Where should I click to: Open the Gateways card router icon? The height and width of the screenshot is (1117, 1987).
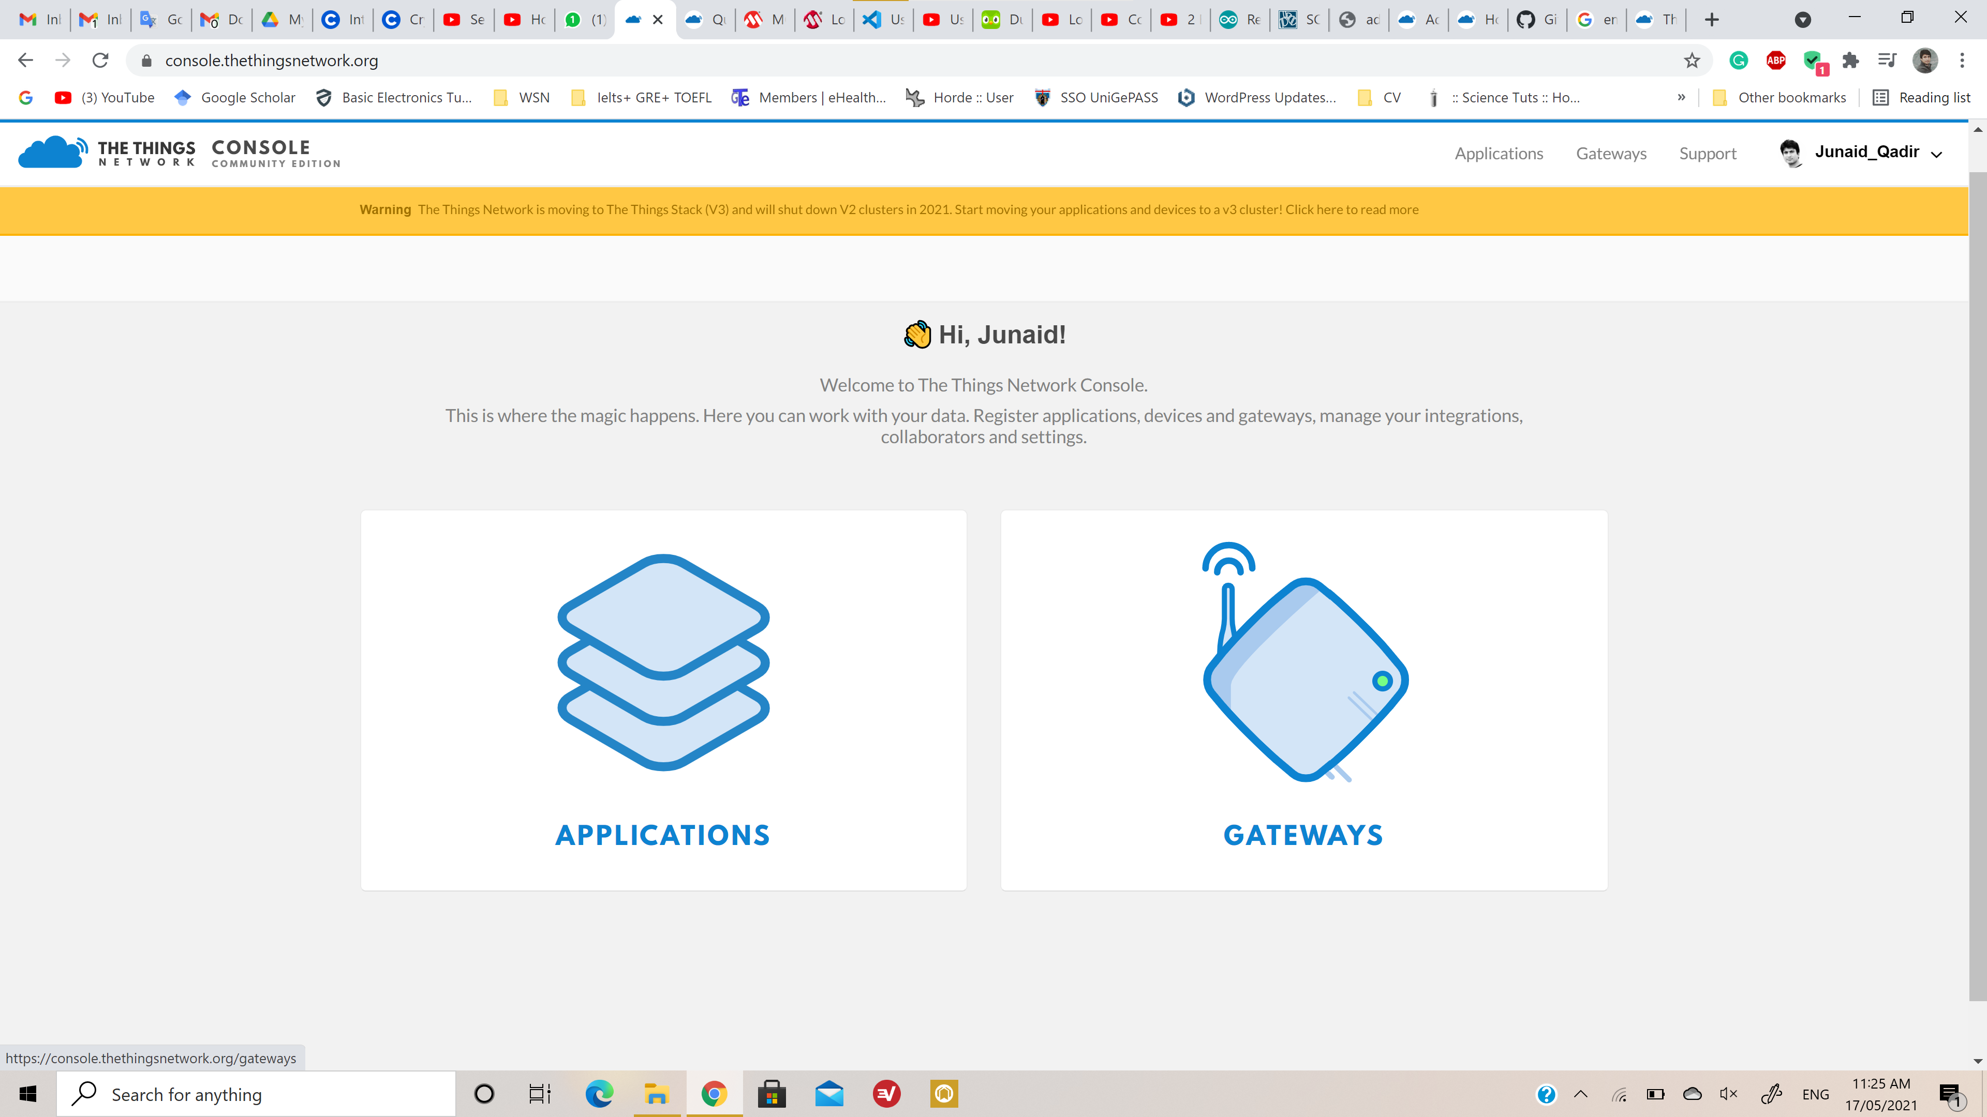point(1305,662)
